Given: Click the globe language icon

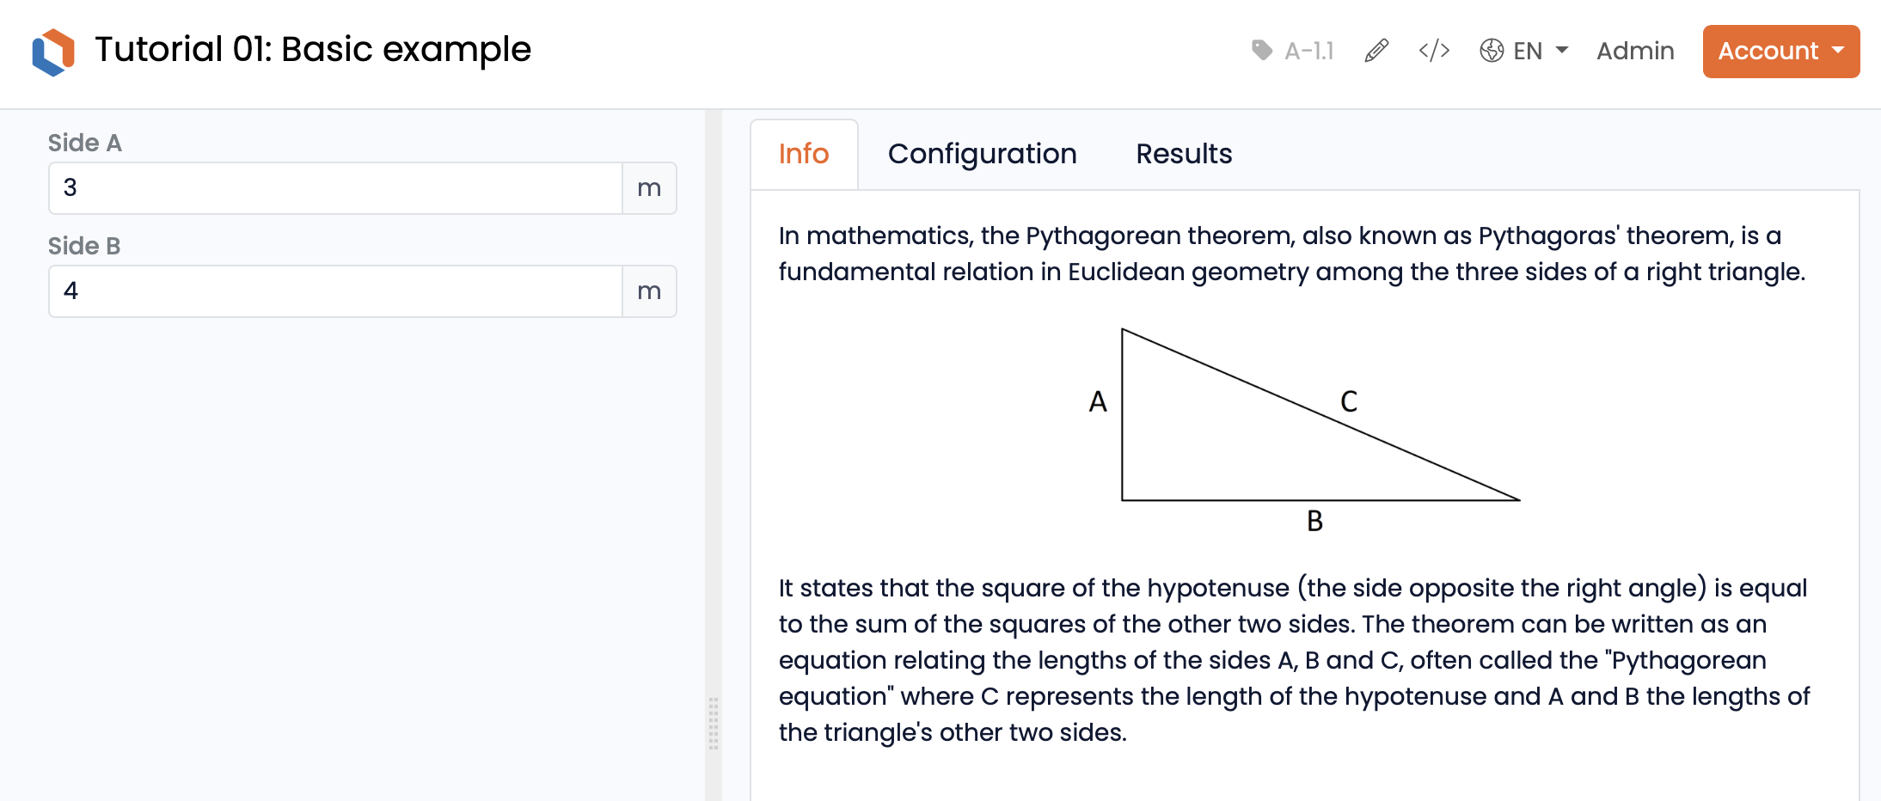Looking at the screenshot, I should tap(1492, 51).
